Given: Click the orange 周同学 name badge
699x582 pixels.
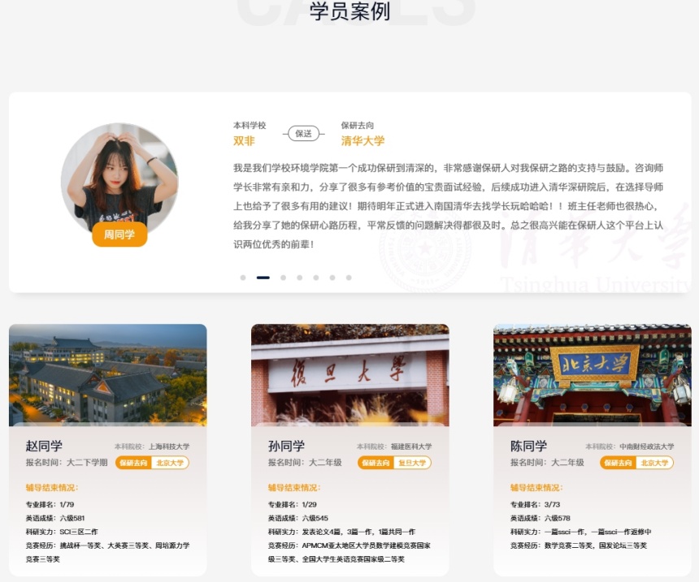Looking at the screenshot, I should pos(119,235).
